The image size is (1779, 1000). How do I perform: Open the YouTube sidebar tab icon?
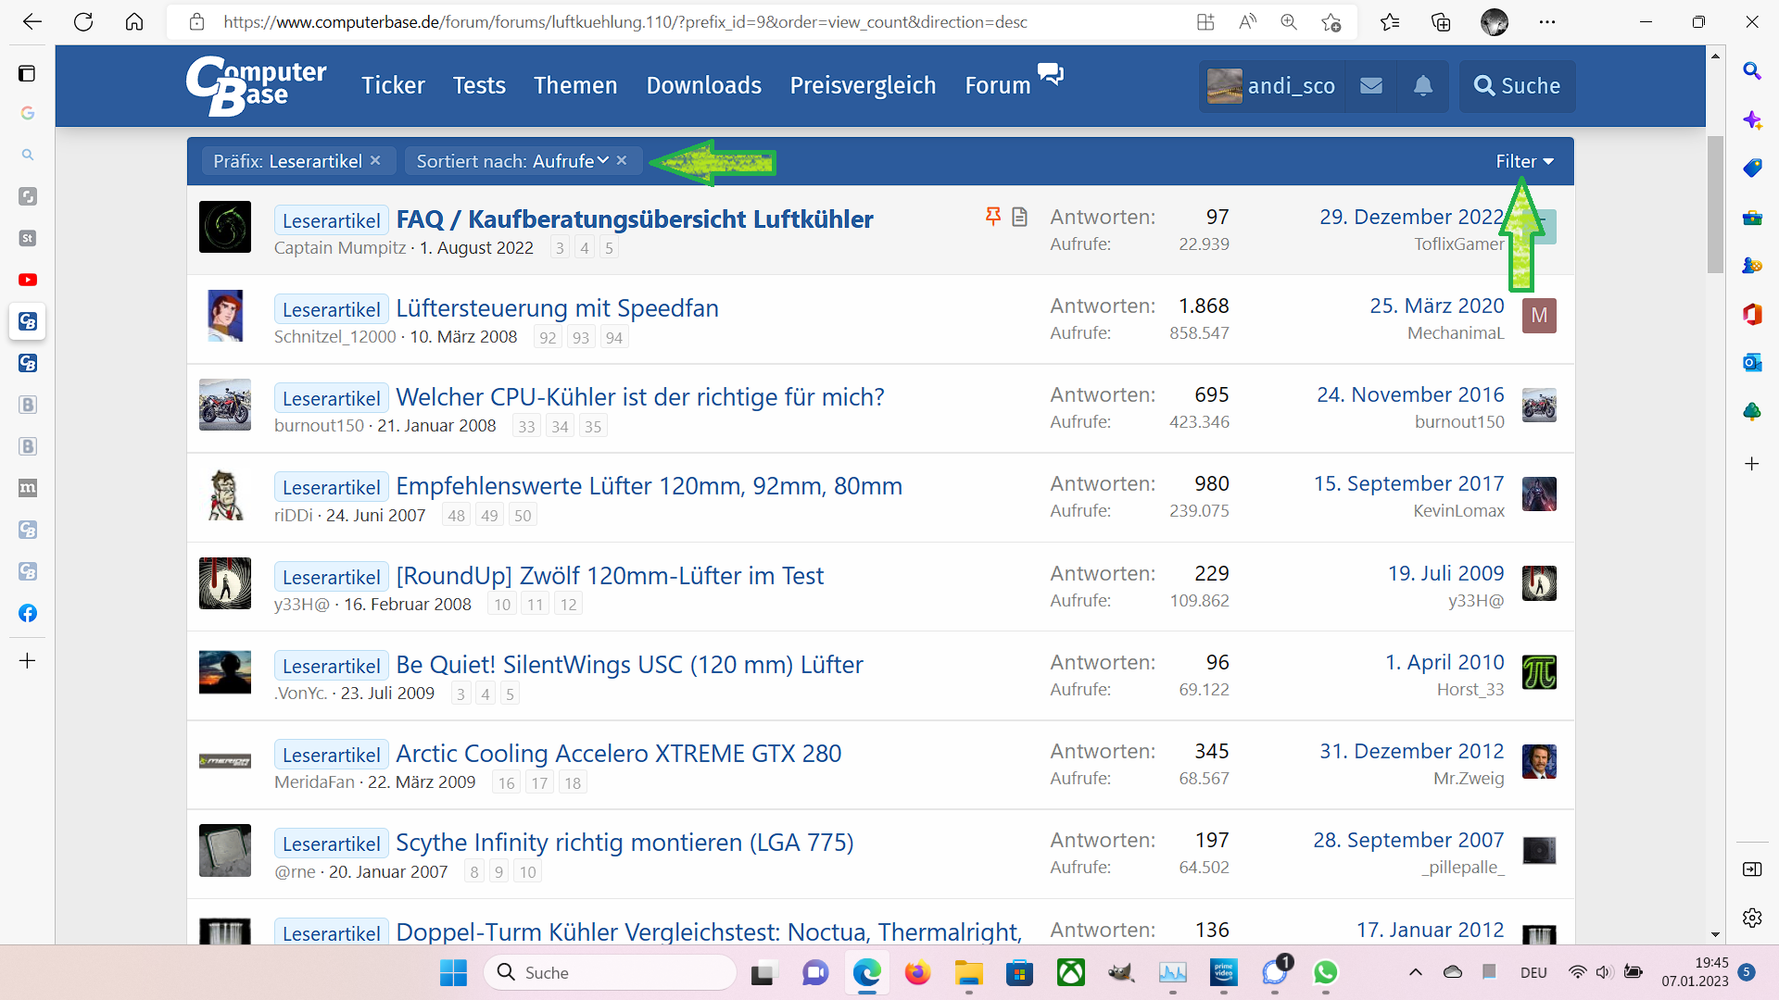click(28, 280)
